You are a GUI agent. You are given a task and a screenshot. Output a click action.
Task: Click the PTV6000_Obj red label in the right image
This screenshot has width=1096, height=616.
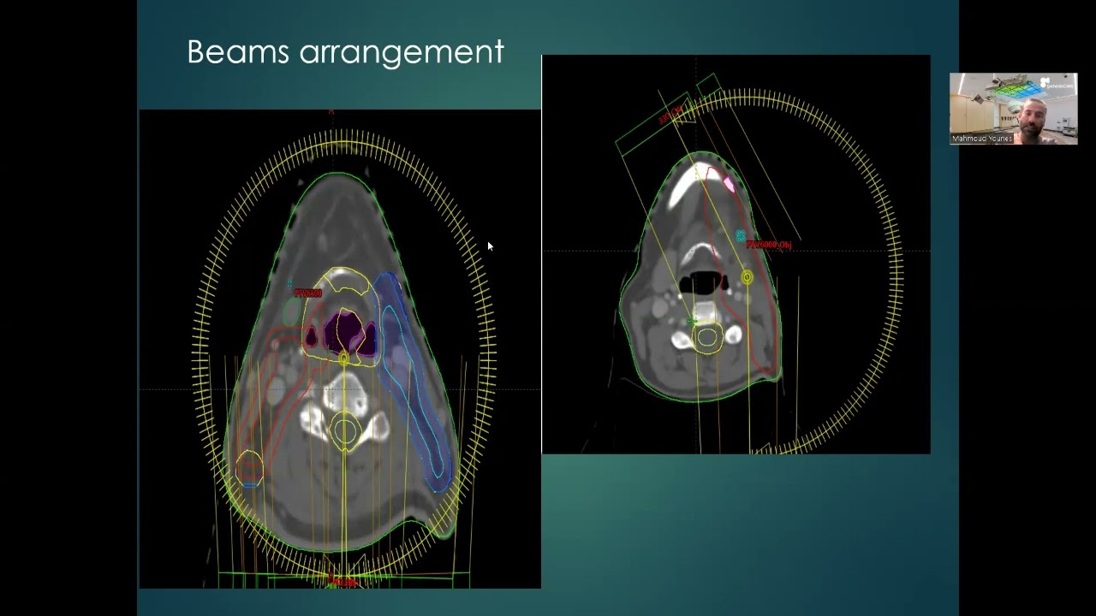[769, 246]
